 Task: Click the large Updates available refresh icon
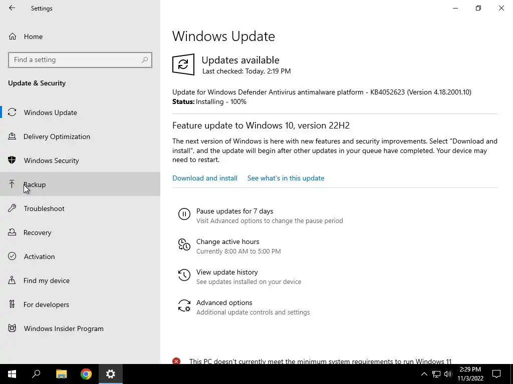point(183,64)
